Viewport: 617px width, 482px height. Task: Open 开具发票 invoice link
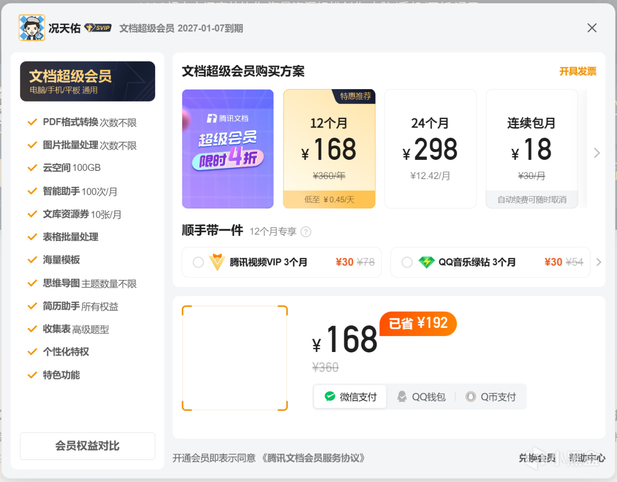[x=577, y=71]
